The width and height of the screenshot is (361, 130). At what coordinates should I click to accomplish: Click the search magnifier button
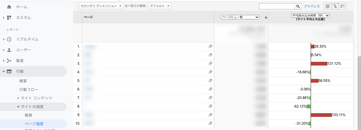298,6
